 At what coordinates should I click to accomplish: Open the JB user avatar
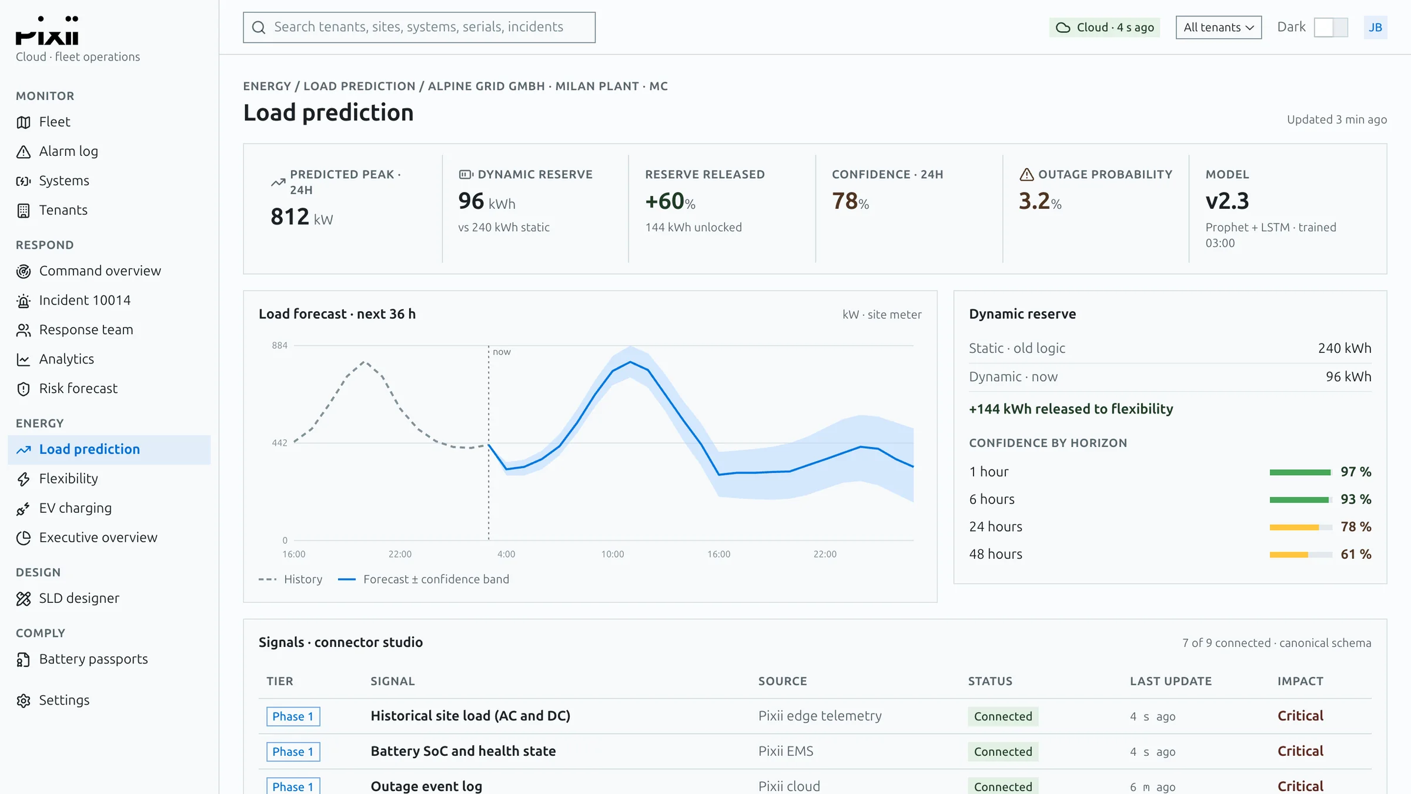[1375, 27]
